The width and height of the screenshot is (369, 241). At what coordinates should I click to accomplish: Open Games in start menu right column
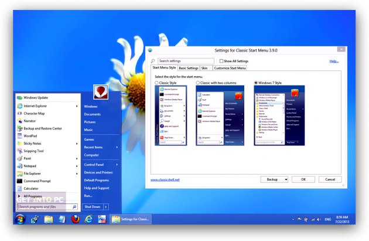[x=89, y=140]
